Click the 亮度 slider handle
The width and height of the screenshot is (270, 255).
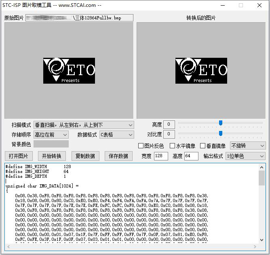coord(221,123)
